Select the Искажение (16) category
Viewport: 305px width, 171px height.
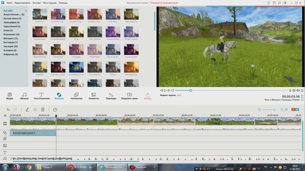pos(11,34)
